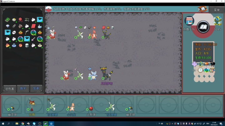Open File Explorer from taskbar

pyautogui.click(x=17, y=124)
